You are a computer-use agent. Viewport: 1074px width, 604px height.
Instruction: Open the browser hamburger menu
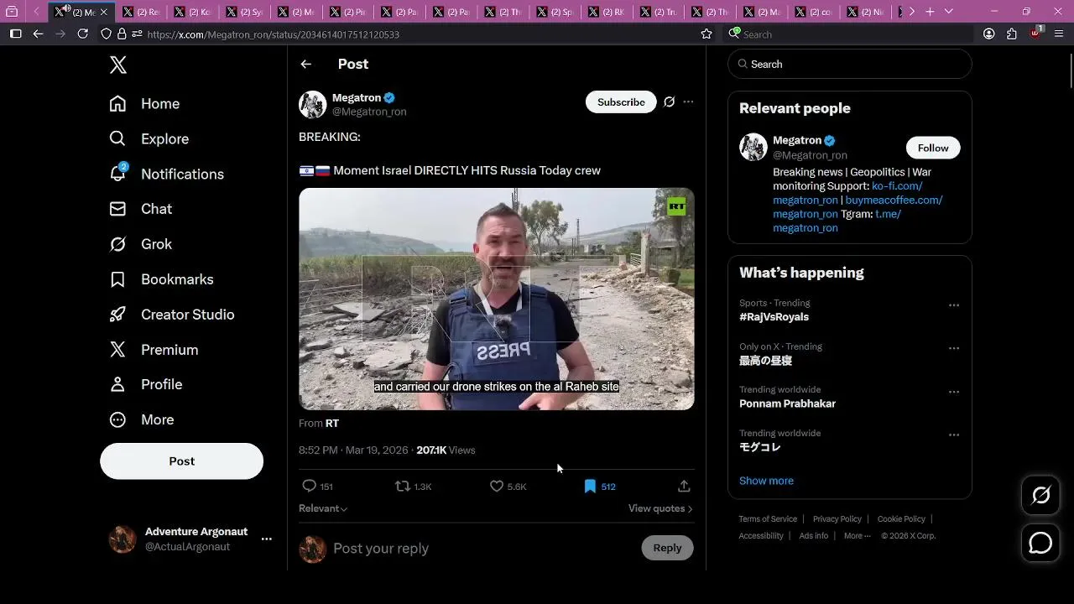point(1059,34)
